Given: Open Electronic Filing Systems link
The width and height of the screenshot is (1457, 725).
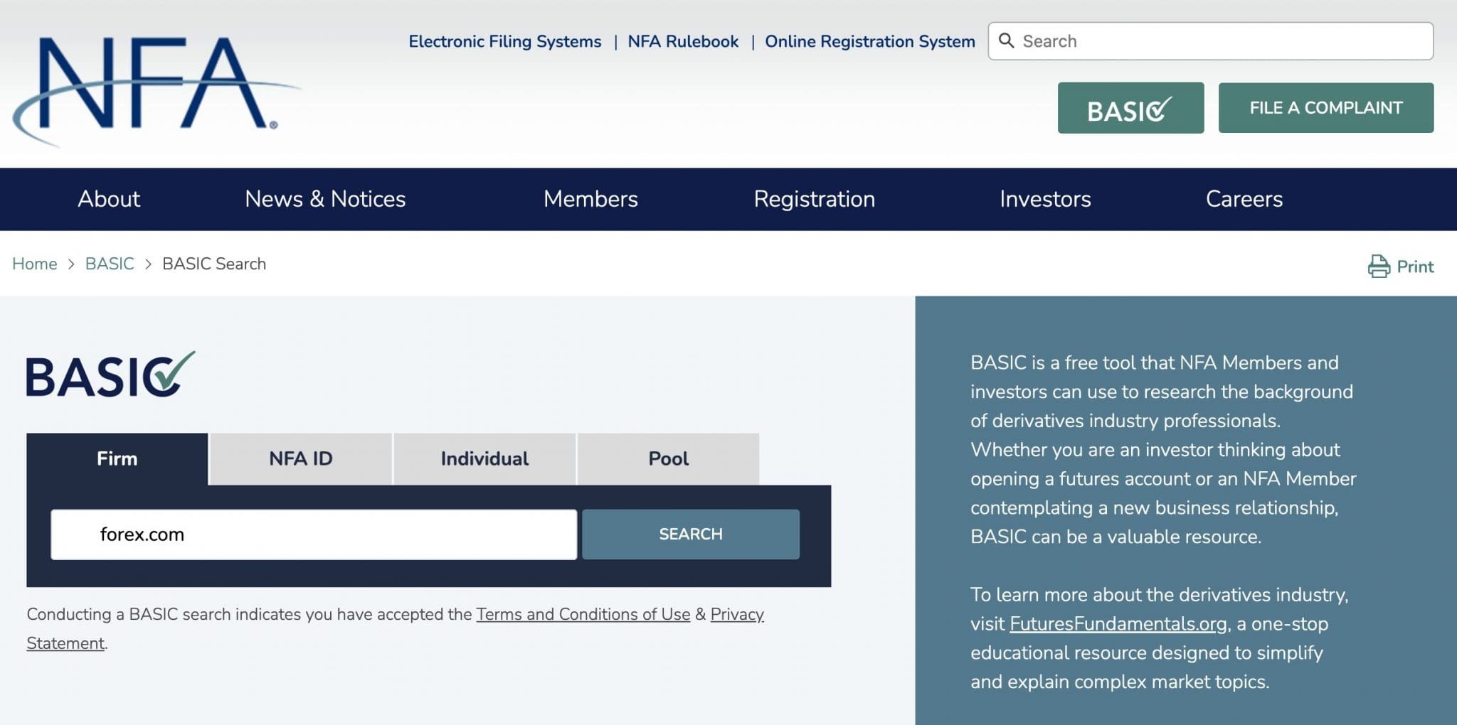Looking at the screenshot, I should tap(504, 41).
